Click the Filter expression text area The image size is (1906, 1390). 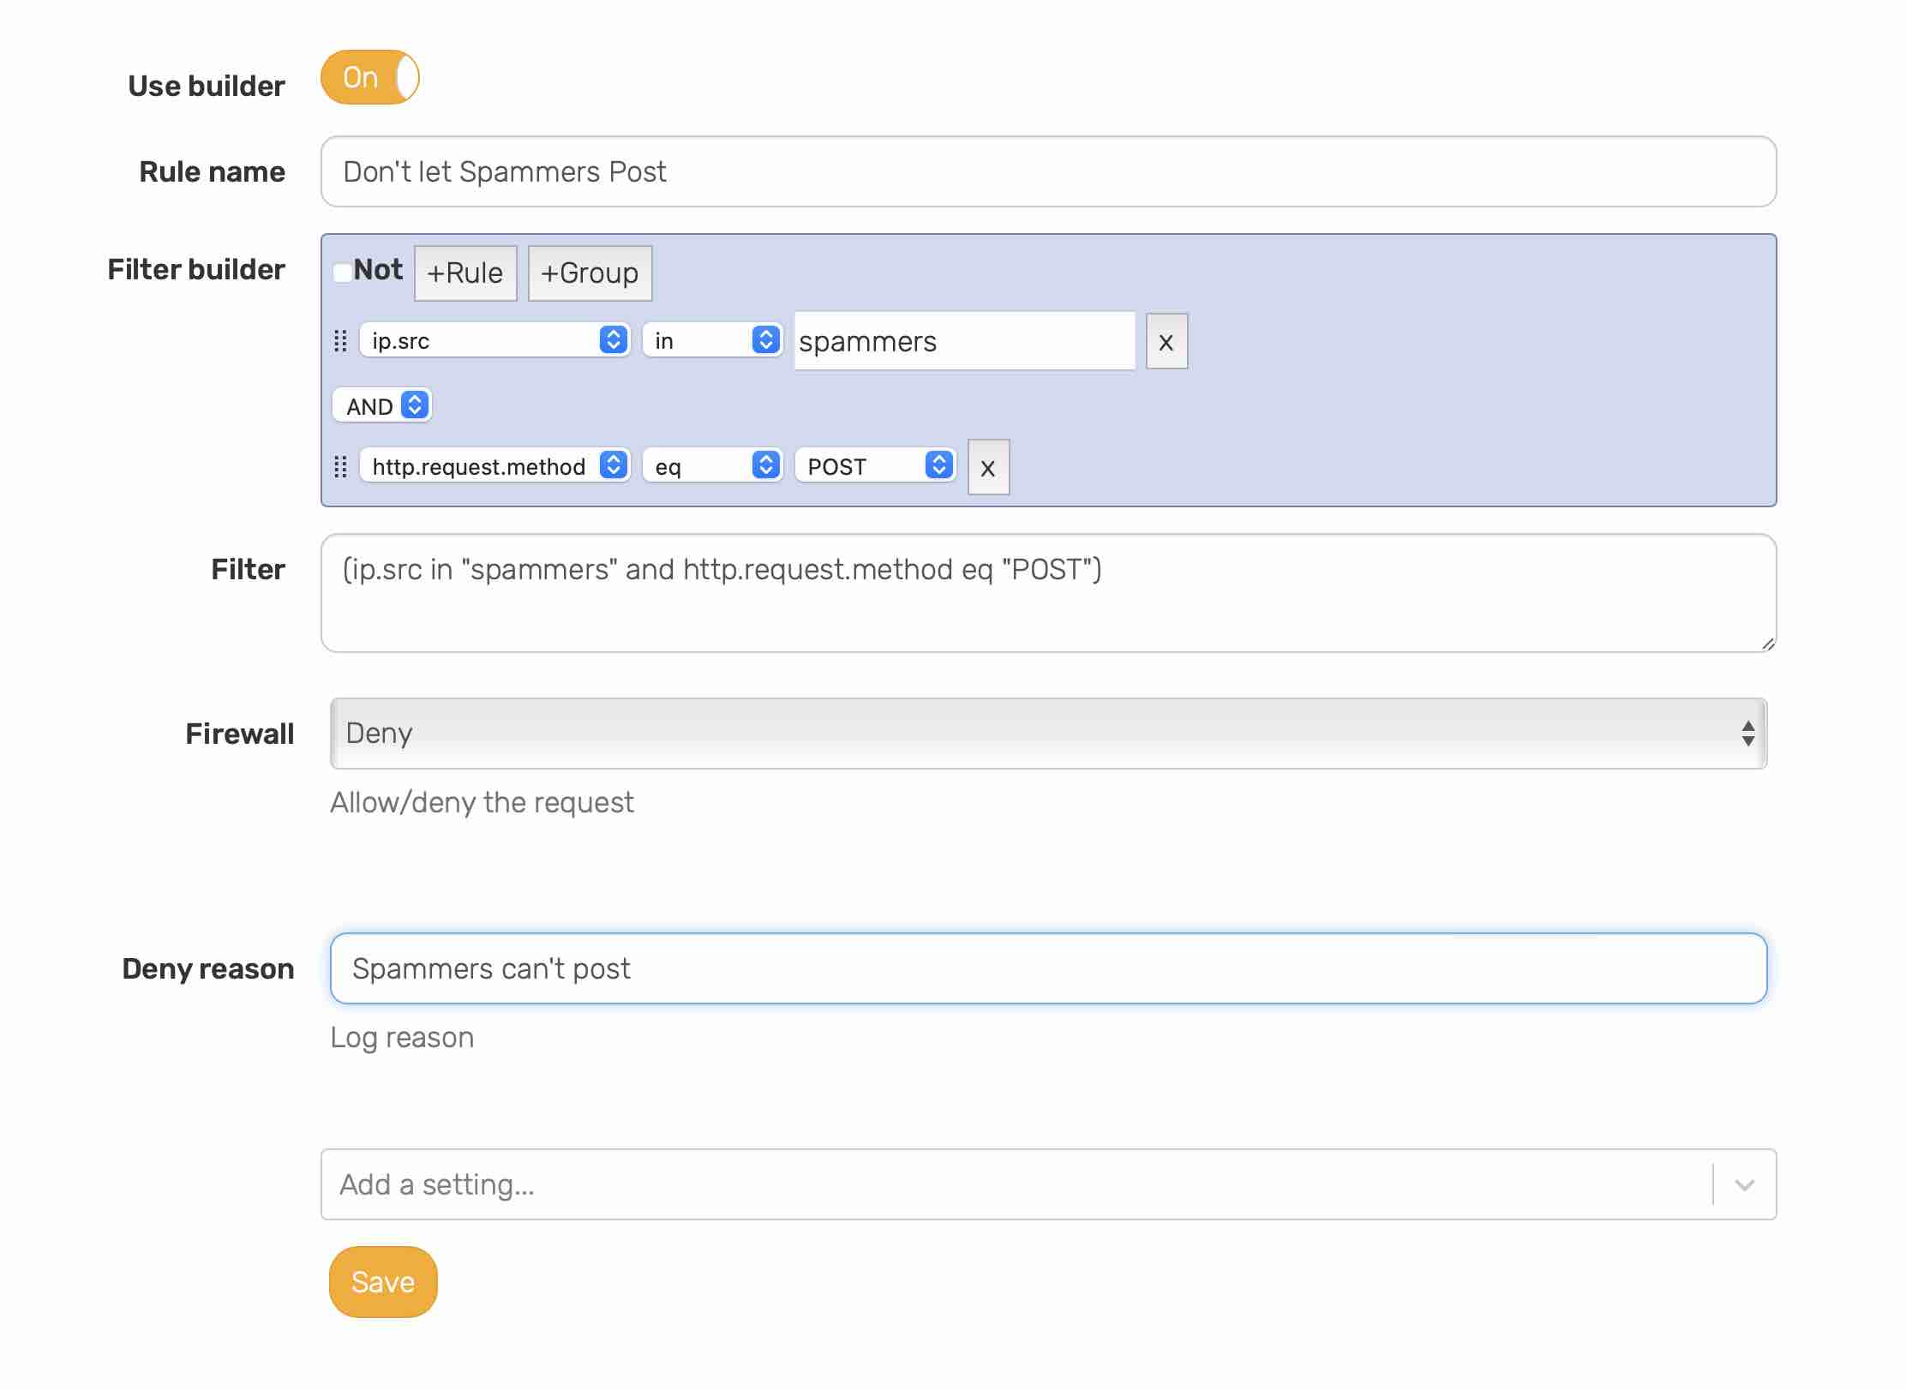pos(1046,592)
